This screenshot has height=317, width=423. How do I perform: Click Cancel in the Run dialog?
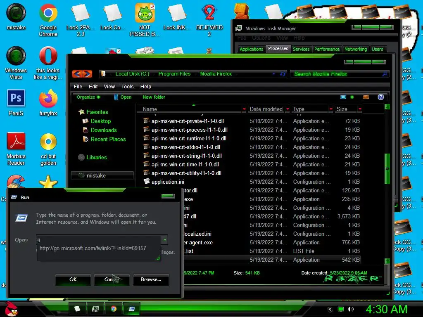point(112,279)
